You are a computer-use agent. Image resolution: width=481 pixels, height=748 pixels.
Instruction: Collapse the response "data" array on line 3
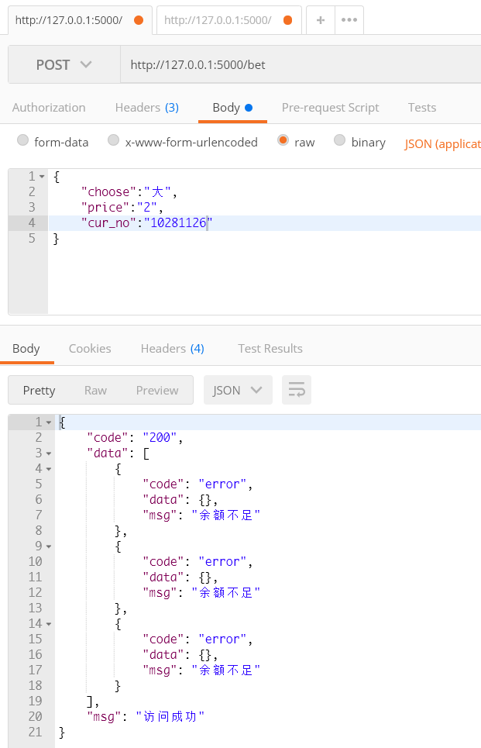click(x=49, y=453)
